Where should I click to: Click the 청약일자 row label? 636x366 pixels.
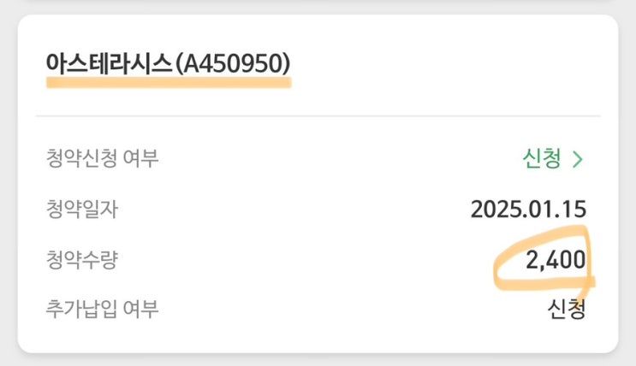click(x=81, y=210)
